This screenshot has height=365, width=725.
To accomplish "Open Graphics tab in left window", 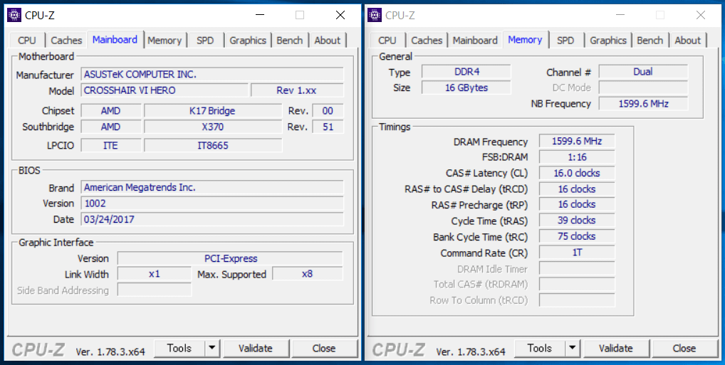I will pyautogui.click(x=248, y=41).
